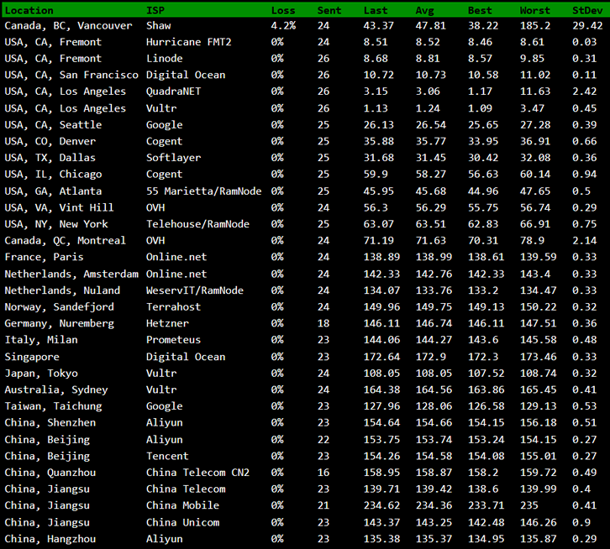Image resolution: width=610 pixels, height=549 pixels.
Task: Click the 159.72 worst value
Action: 538,473
